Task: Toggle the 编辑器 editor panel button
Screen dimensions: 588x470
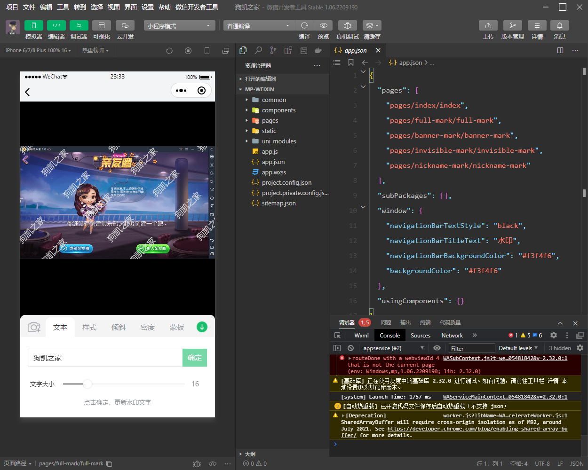Action: click(x=56, y=25)
